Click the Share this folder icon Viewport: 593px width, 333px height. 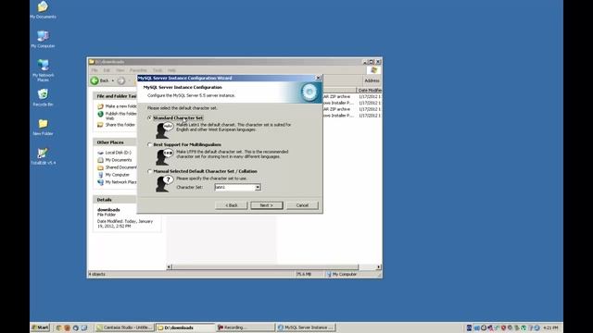click(x=100, y=125)
